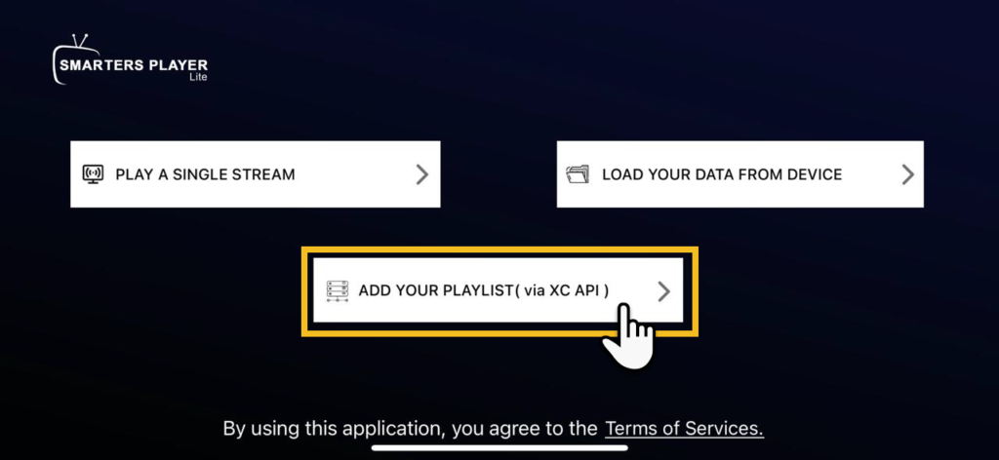
Task: Click the TV antenna on the logo
Action: coord(80,41)
